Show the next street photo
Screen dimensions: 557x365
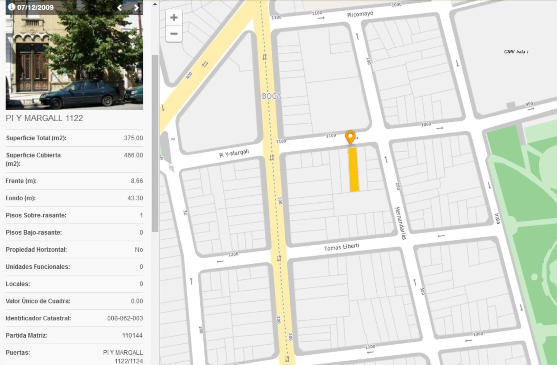(x=136, y=7)
